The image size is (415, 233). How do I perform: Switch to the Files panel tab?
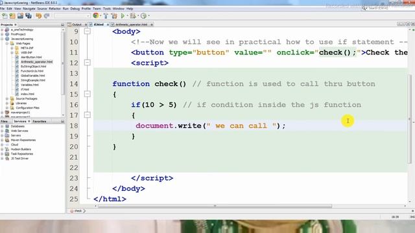(4, 122)
